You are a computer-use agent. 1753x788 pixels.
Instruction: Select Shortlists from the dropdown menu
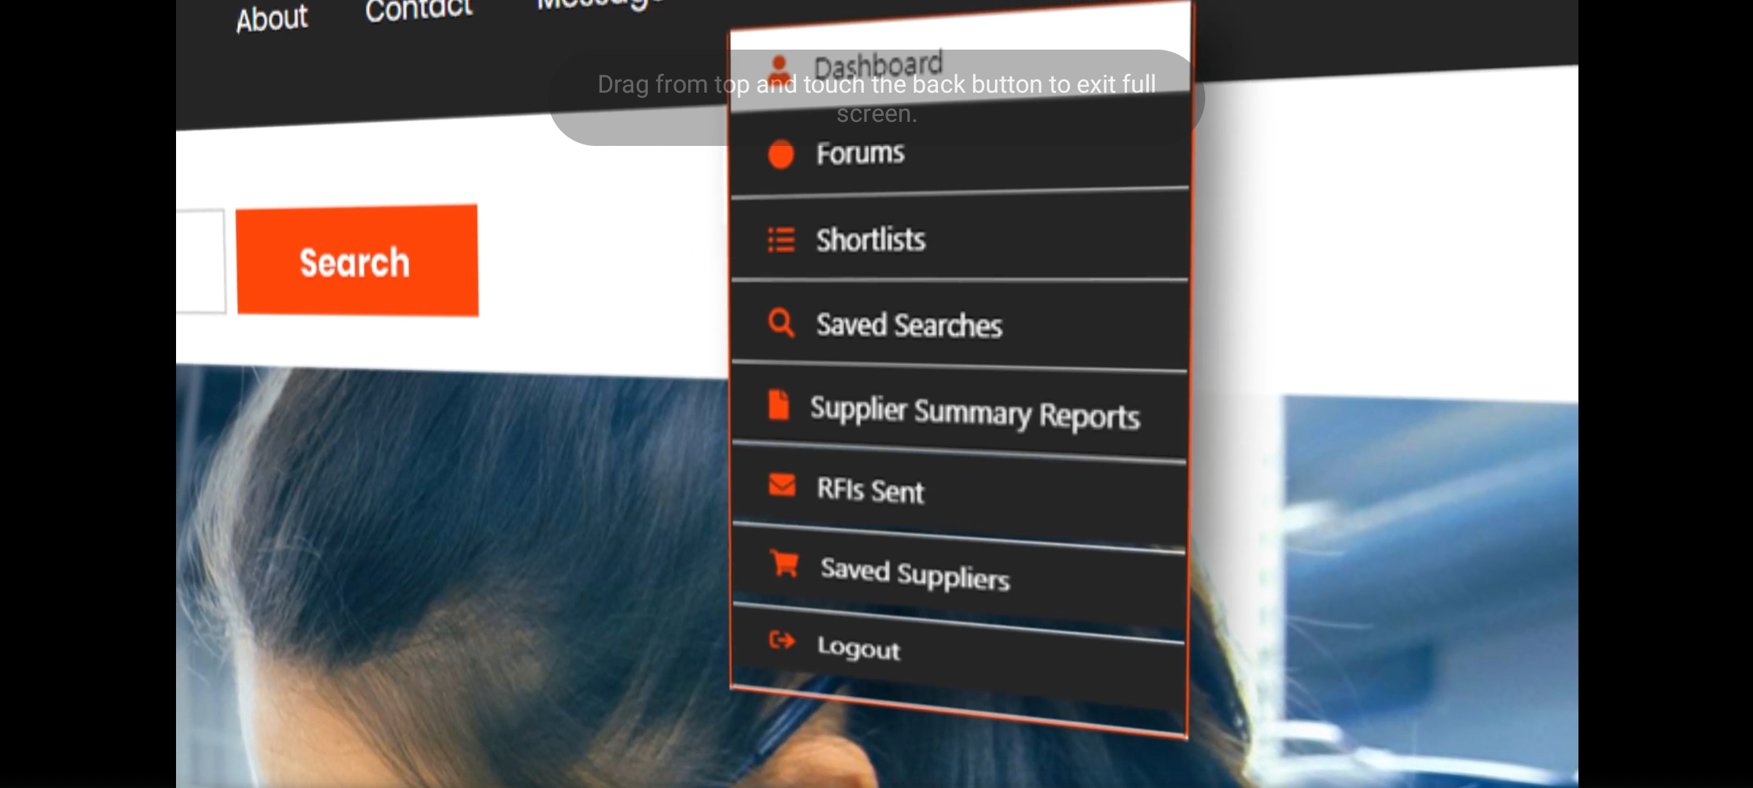coord(871,240)
